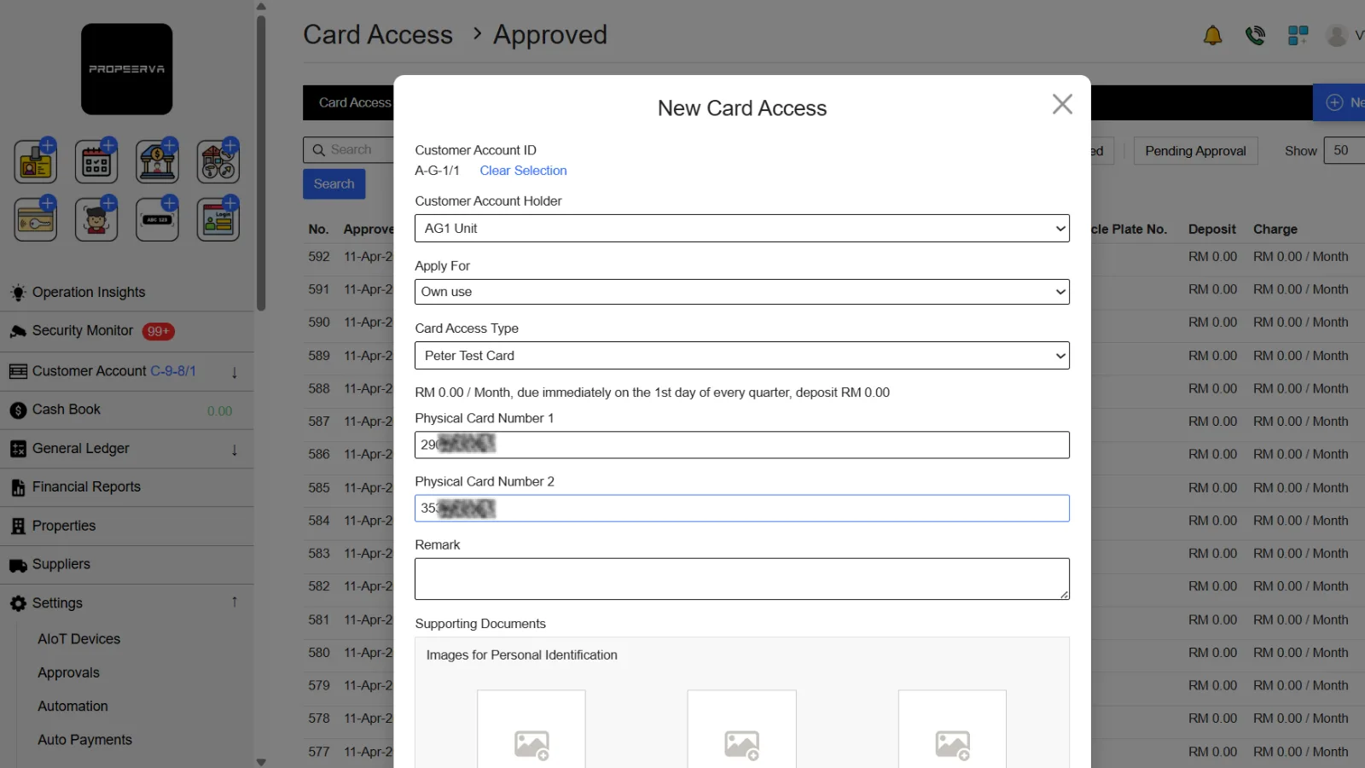Close the New Card Access dialog
Screen dimensions: 1365x768
click(1062, 104)
